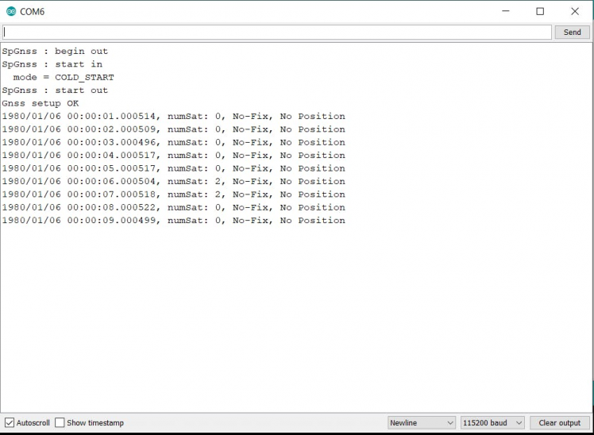Click the 'Gnss setup OK' line
The height and width of the screenshot is (435, 594).
40,103
